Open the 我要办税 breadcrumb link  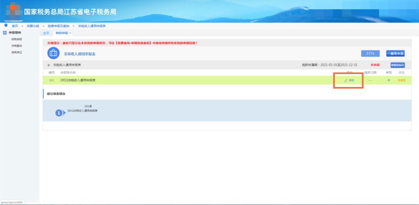pos(33,26)
